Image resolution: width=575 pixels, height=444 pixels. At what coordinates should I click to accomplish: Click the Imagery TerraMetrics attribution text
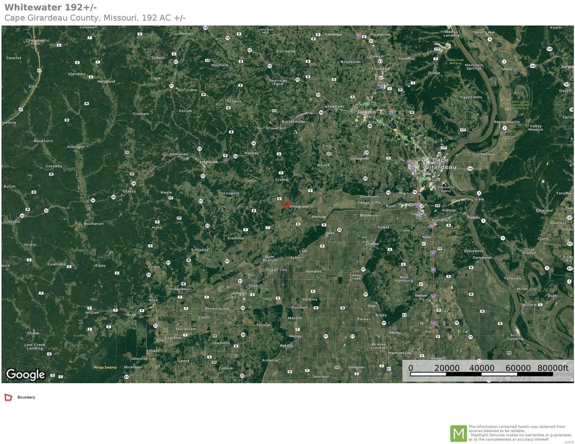coord(523,378)
